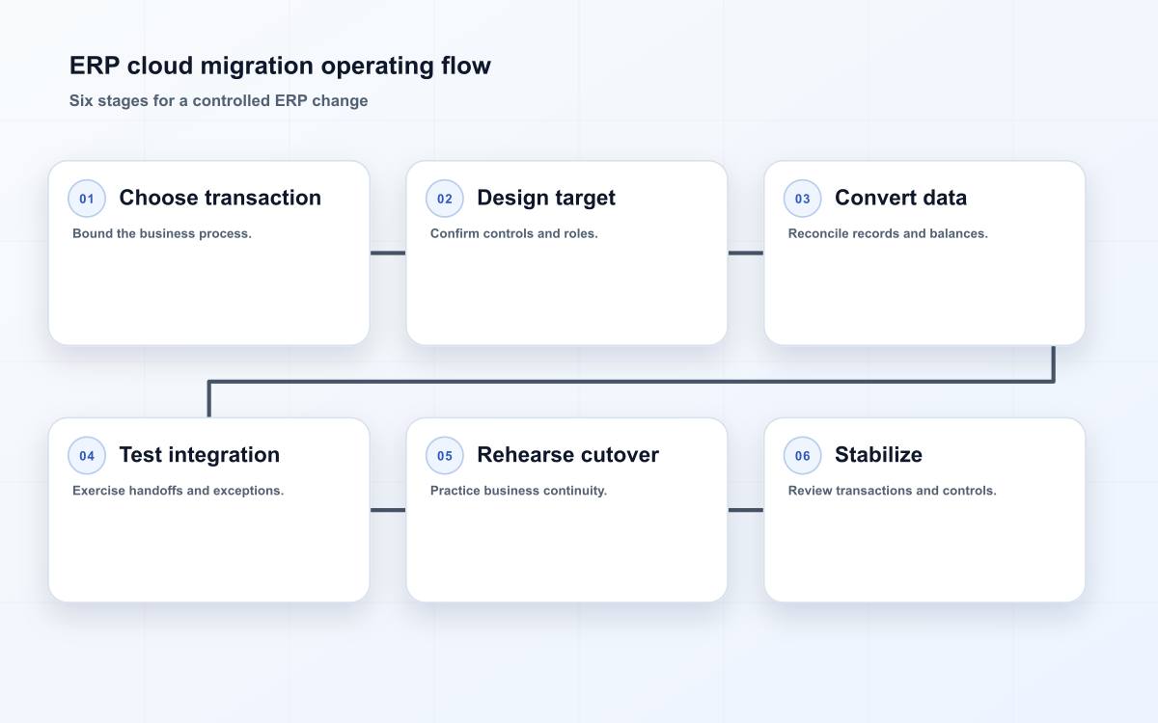Click 'Bound the business process.' text
This screenshot has height=723, width=1158.
(x=162, y=233)
